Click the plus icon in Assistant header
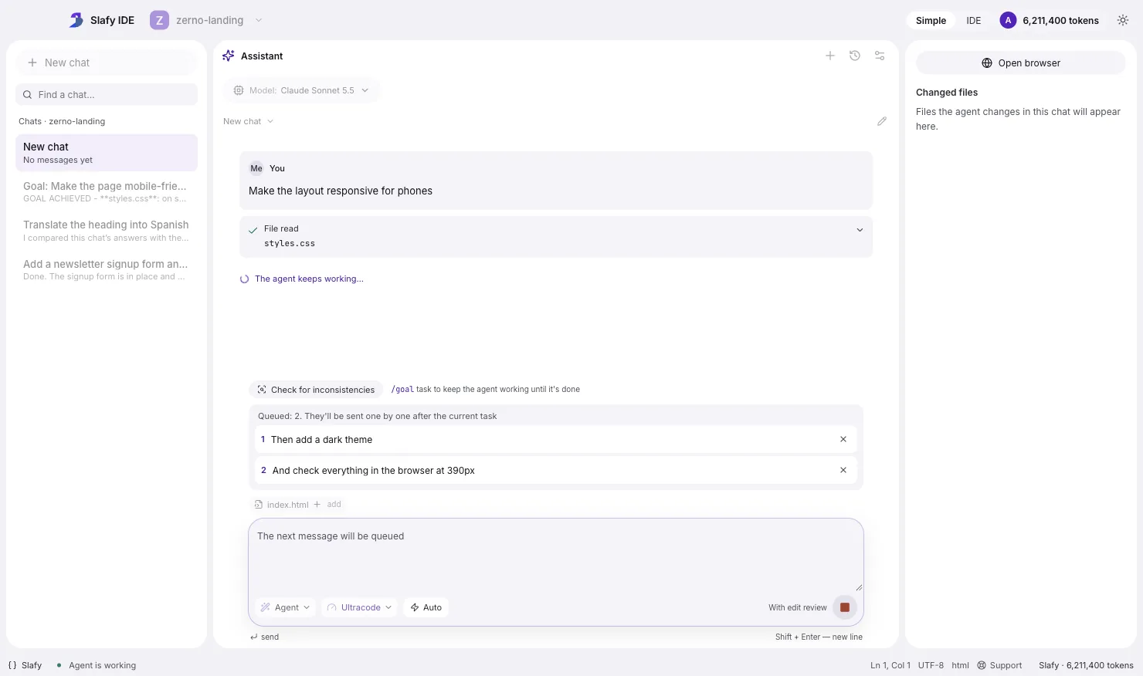Image resolution: width=1143 pixels, height=676 pixels. [830, 56]
